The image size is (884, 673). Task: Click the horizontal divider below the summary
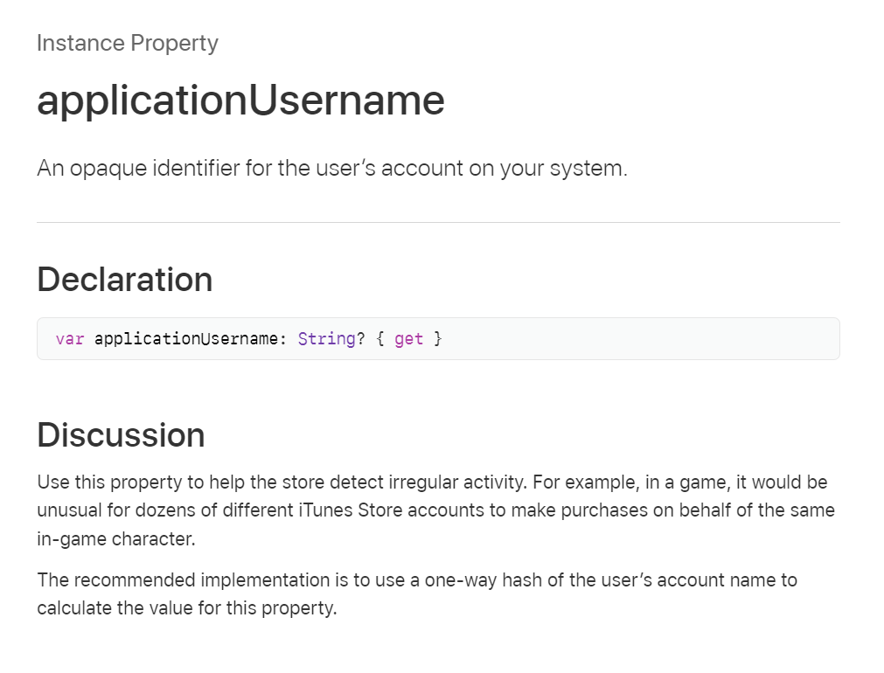439,223
